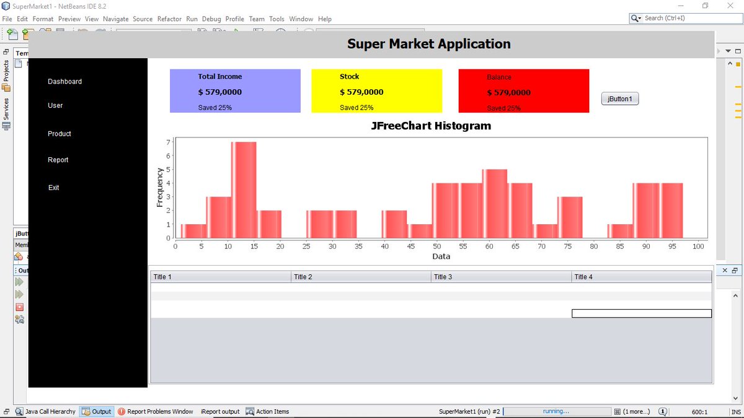Screen dimensions: 744x418
Task: Click the red Balance card
Action: tap(524, 91)
